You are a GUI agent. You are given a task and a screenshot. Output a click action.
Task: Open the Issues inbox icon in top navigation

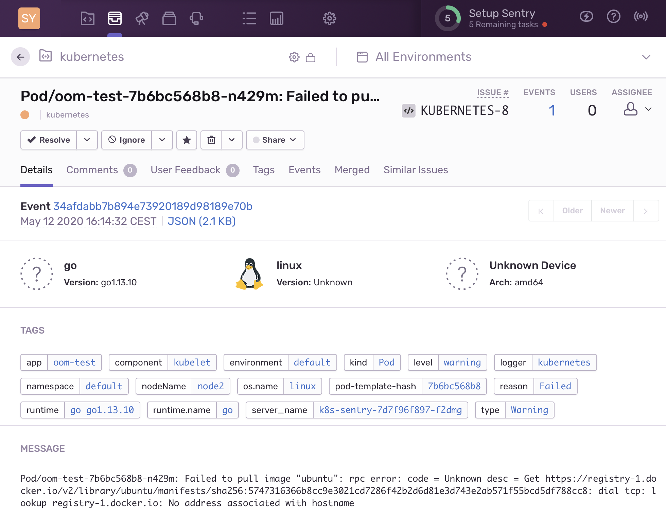click(115, 18)
